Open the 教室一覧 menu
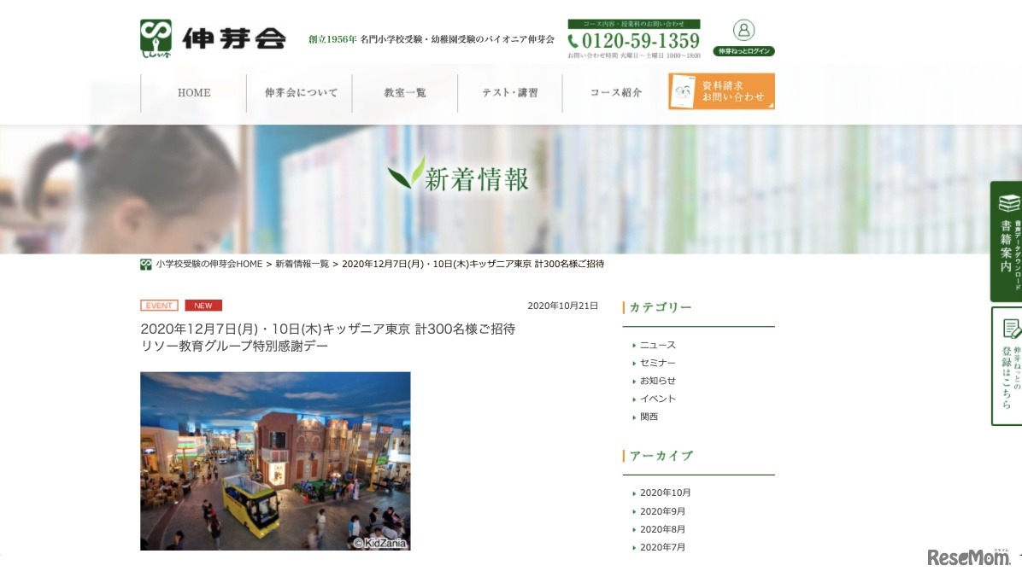 point(405,92)
